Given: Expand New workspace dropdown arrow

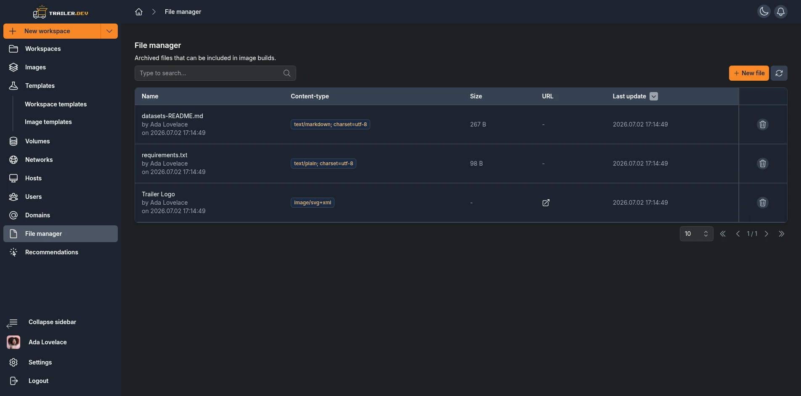Looking at the screenshot, I should coord(109,31).
